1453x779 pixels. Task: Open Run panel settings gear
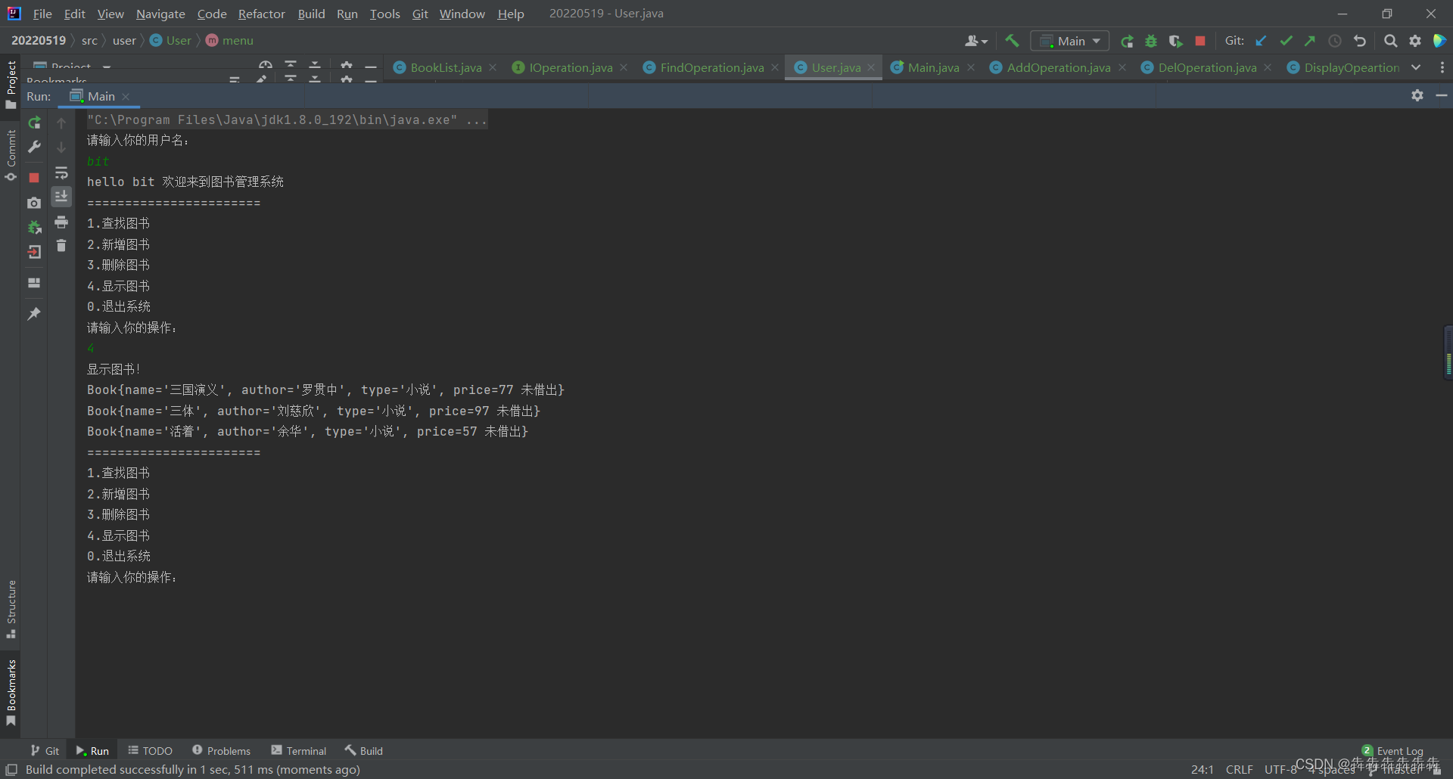(x=1417, y=95)
